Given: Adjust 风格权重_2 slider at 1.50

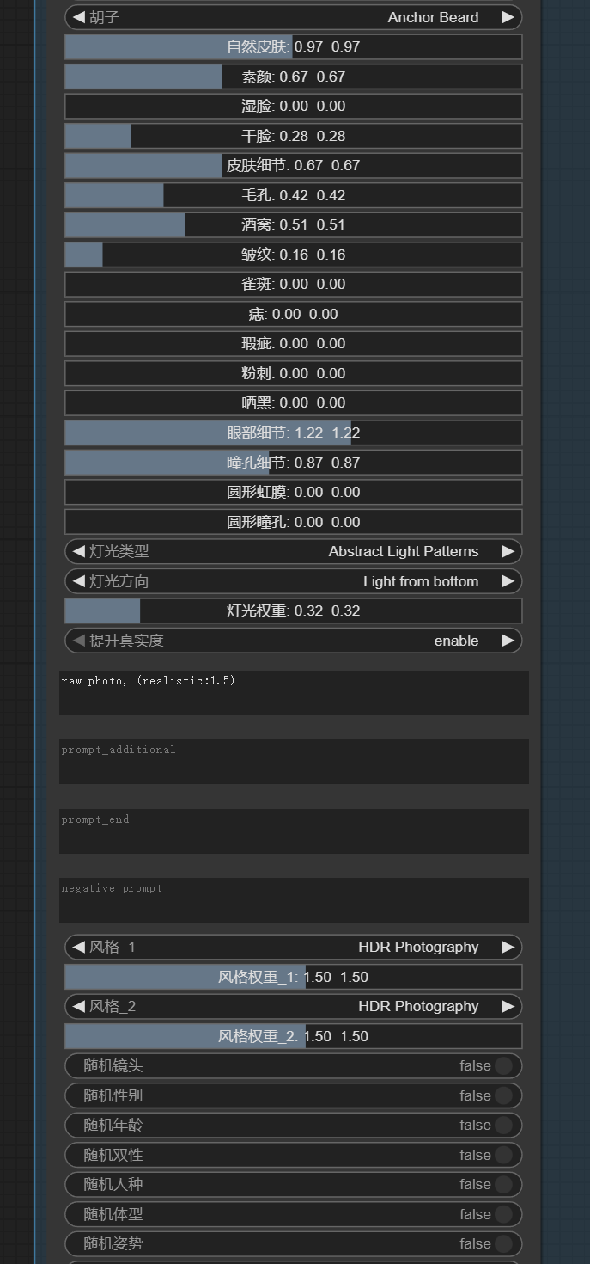Looking at the screenshot, I should [294, 1036].
